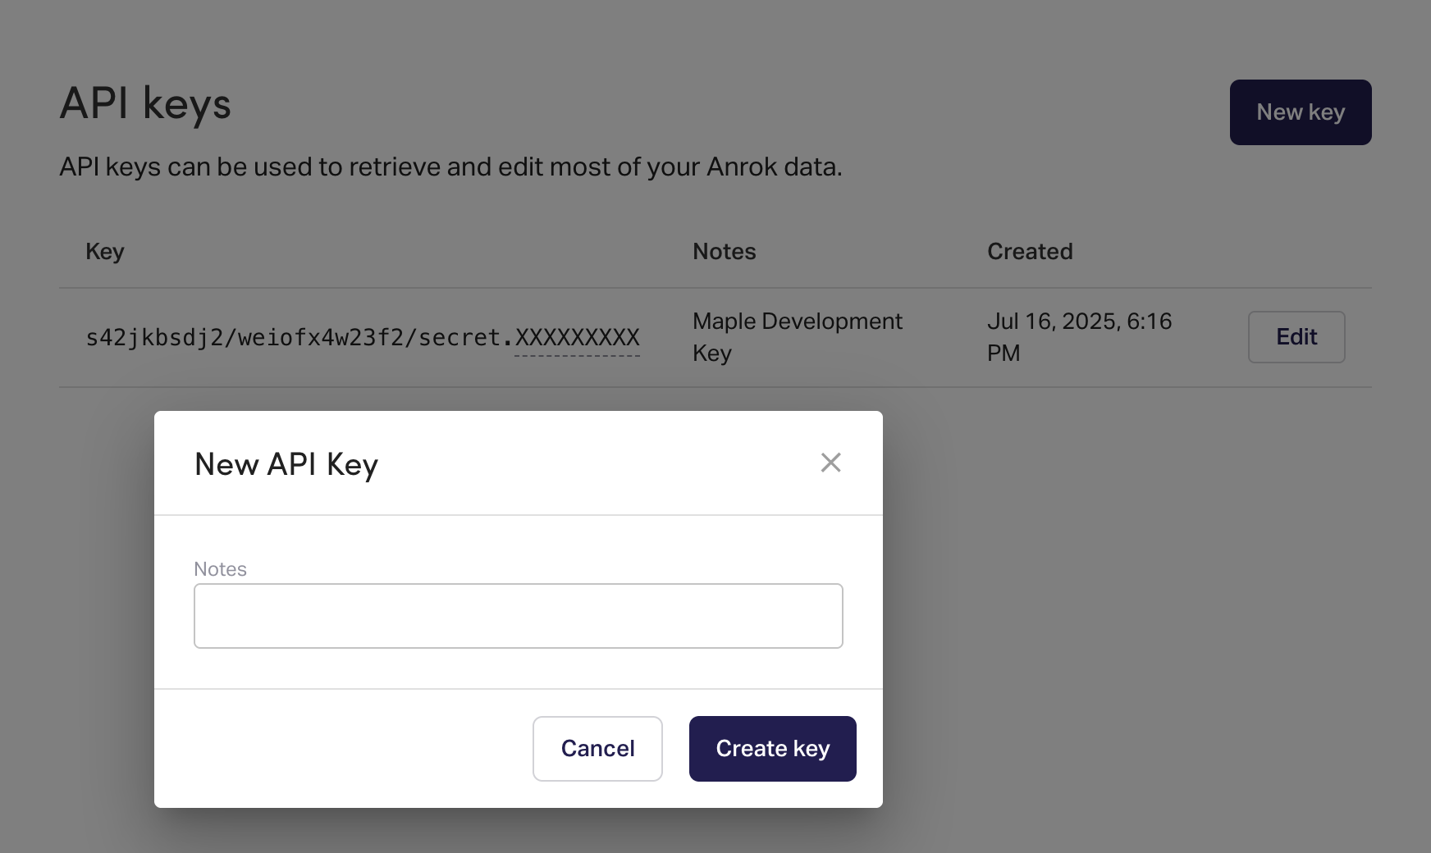The width and height of the screenshot is (1431, 853).
Task: Click the Notes input field
Action: point(518,616)
